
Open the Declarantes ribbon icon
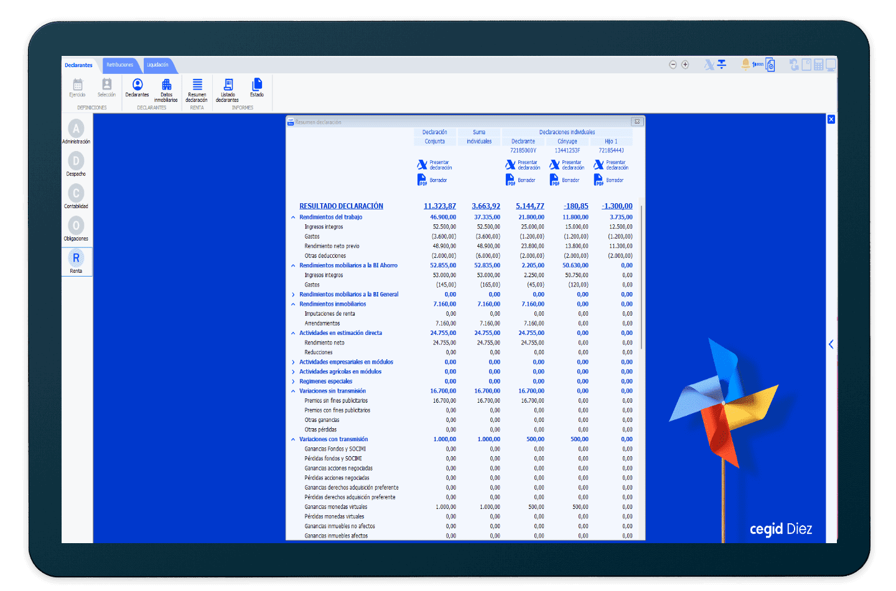[x=137, y=87]
